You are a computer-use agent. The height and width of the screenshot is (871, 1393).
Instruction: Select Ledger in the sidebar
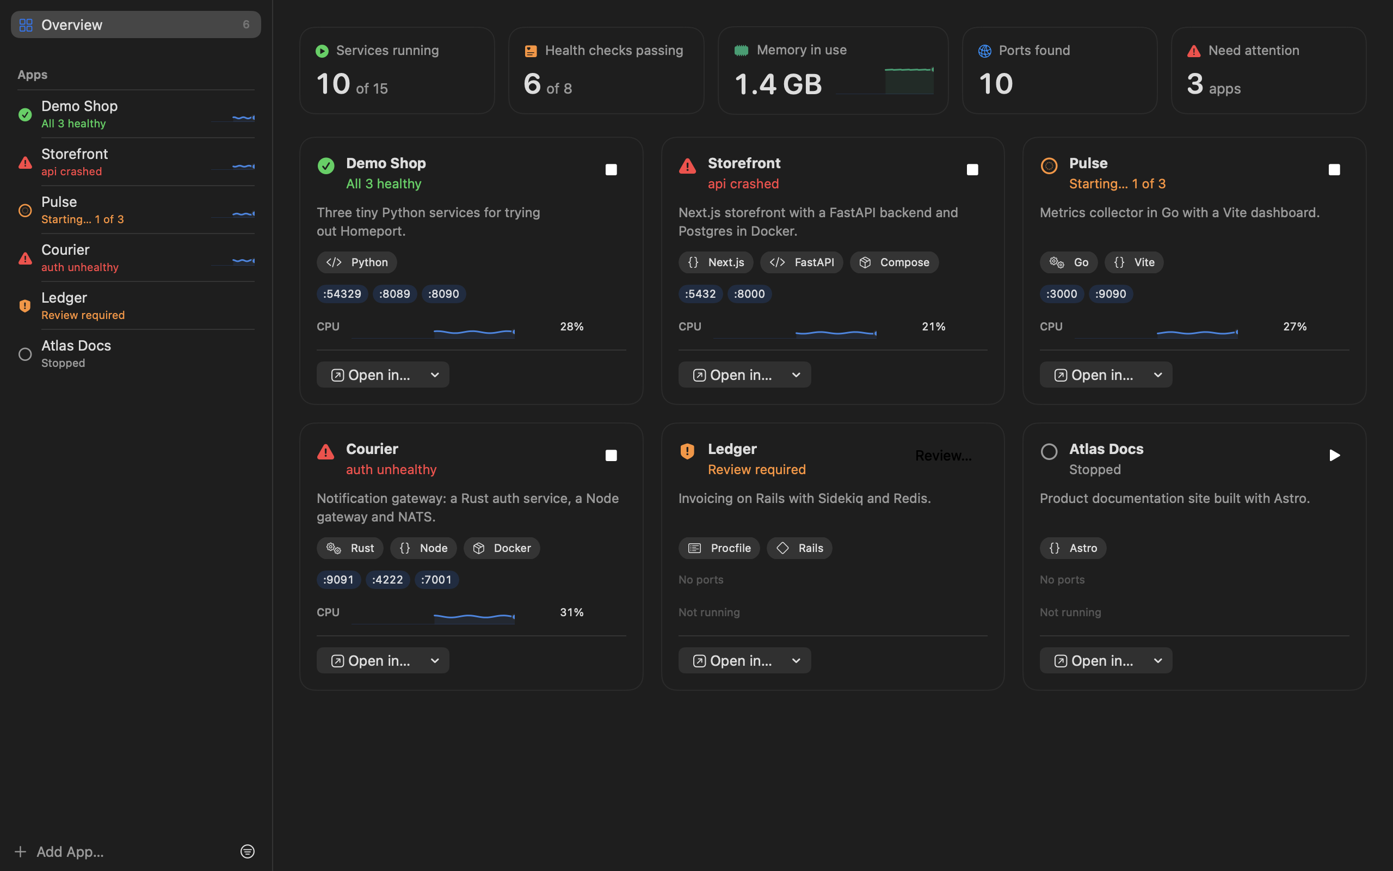tap(136, 305)
